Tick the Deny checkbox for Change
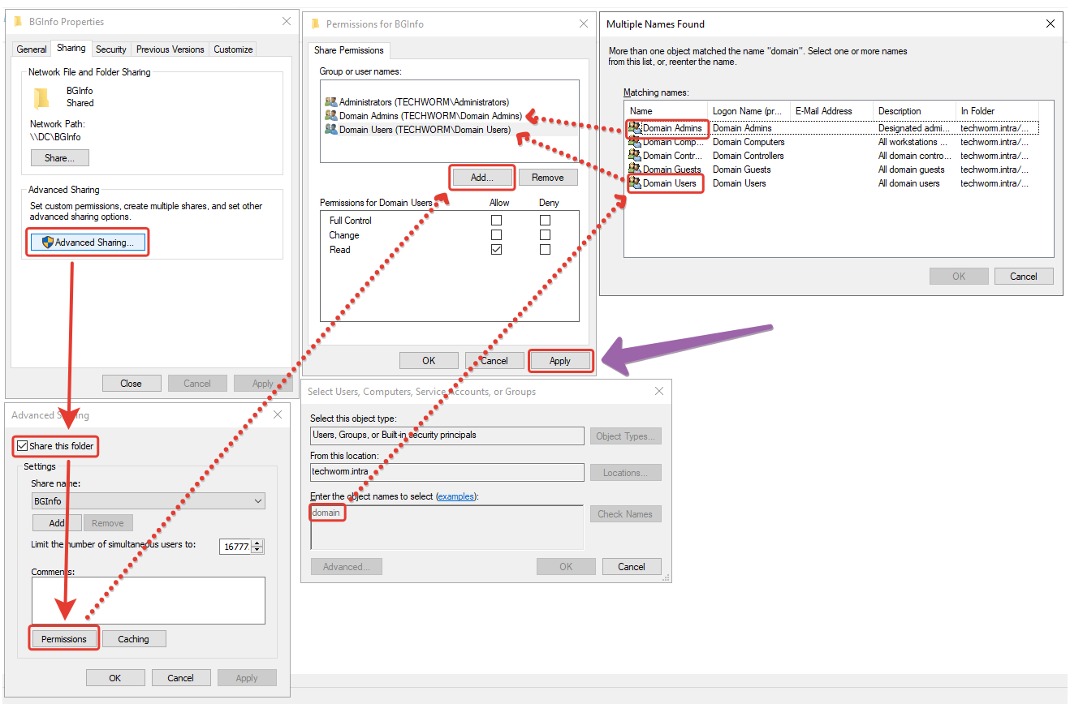This screenshot has height=704, width=1070. pos(545,235)
